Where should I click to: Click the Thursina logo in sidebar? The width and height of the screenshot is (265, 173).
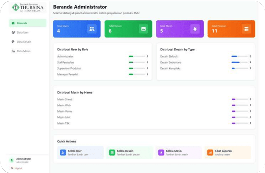tap(28, 7)
